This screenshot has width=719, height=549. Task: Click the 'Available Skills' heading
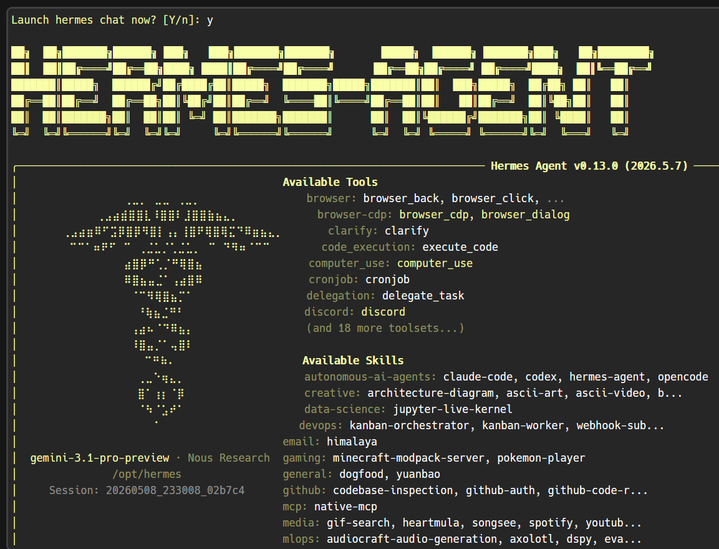click(353, 361)
